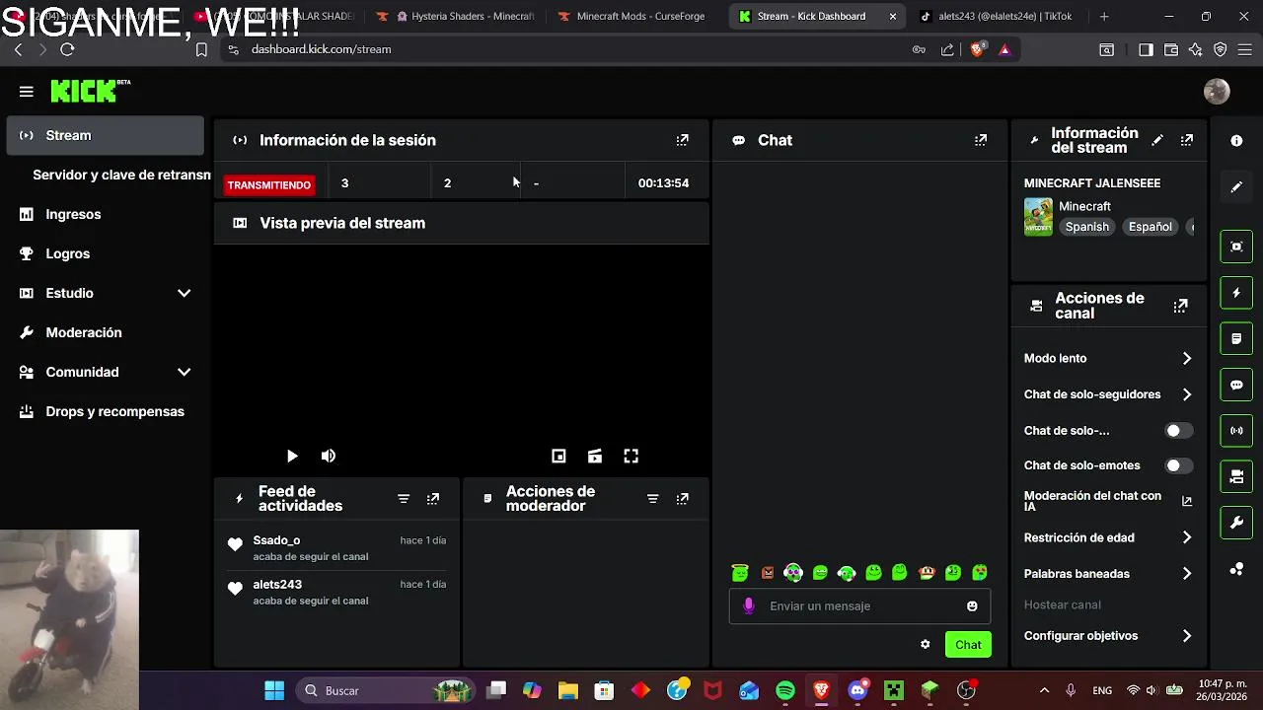This screenshot has height=710, width=1263.
Task: Click Ssado_o in the activity feed
Action: click(276, 540)
